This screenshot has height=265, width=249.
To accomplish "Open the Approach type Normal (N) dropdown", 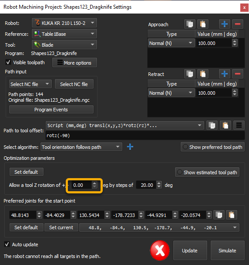I will click(171, 43).
